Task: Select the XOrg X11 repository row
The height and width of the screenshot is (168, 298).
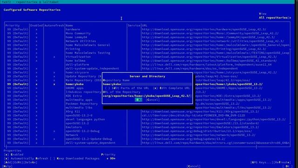Action: (147, 112)
